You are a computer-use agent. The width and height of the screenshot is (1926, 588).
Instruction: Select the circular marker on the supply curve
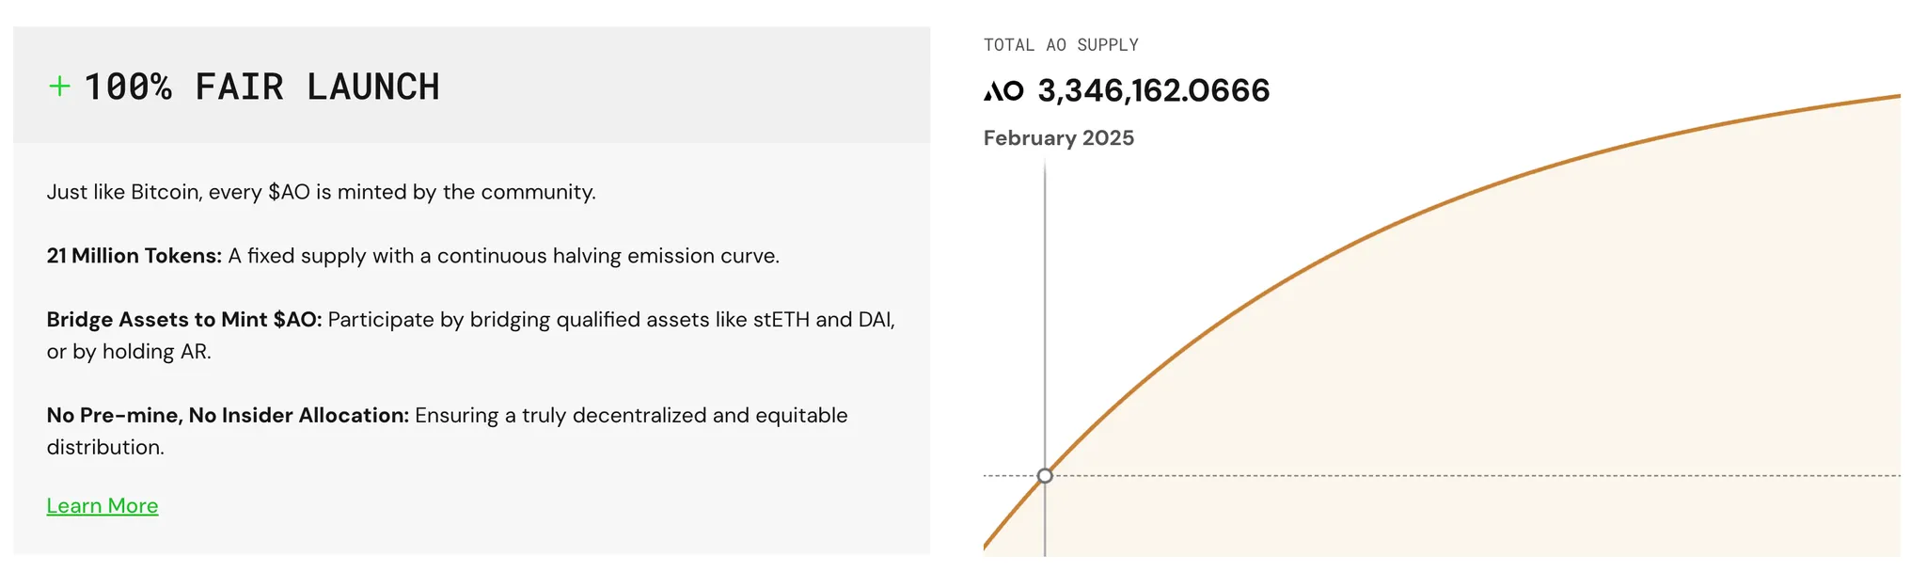[1045, 476]
